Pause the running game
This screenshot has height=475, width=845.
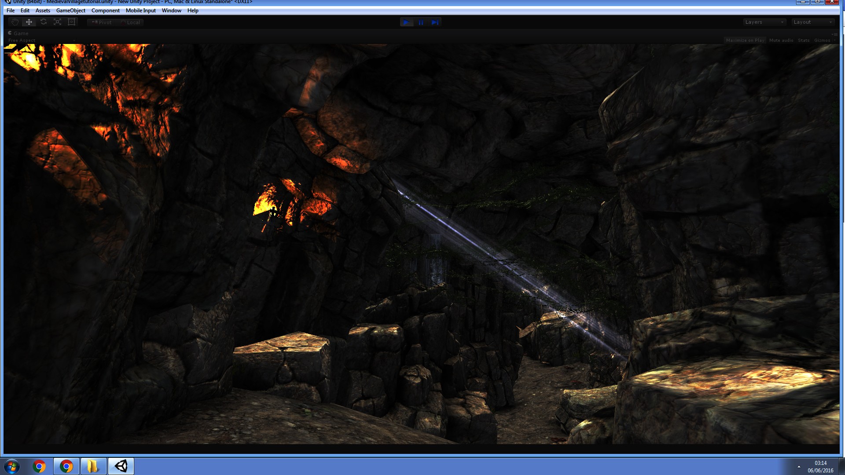421,22
